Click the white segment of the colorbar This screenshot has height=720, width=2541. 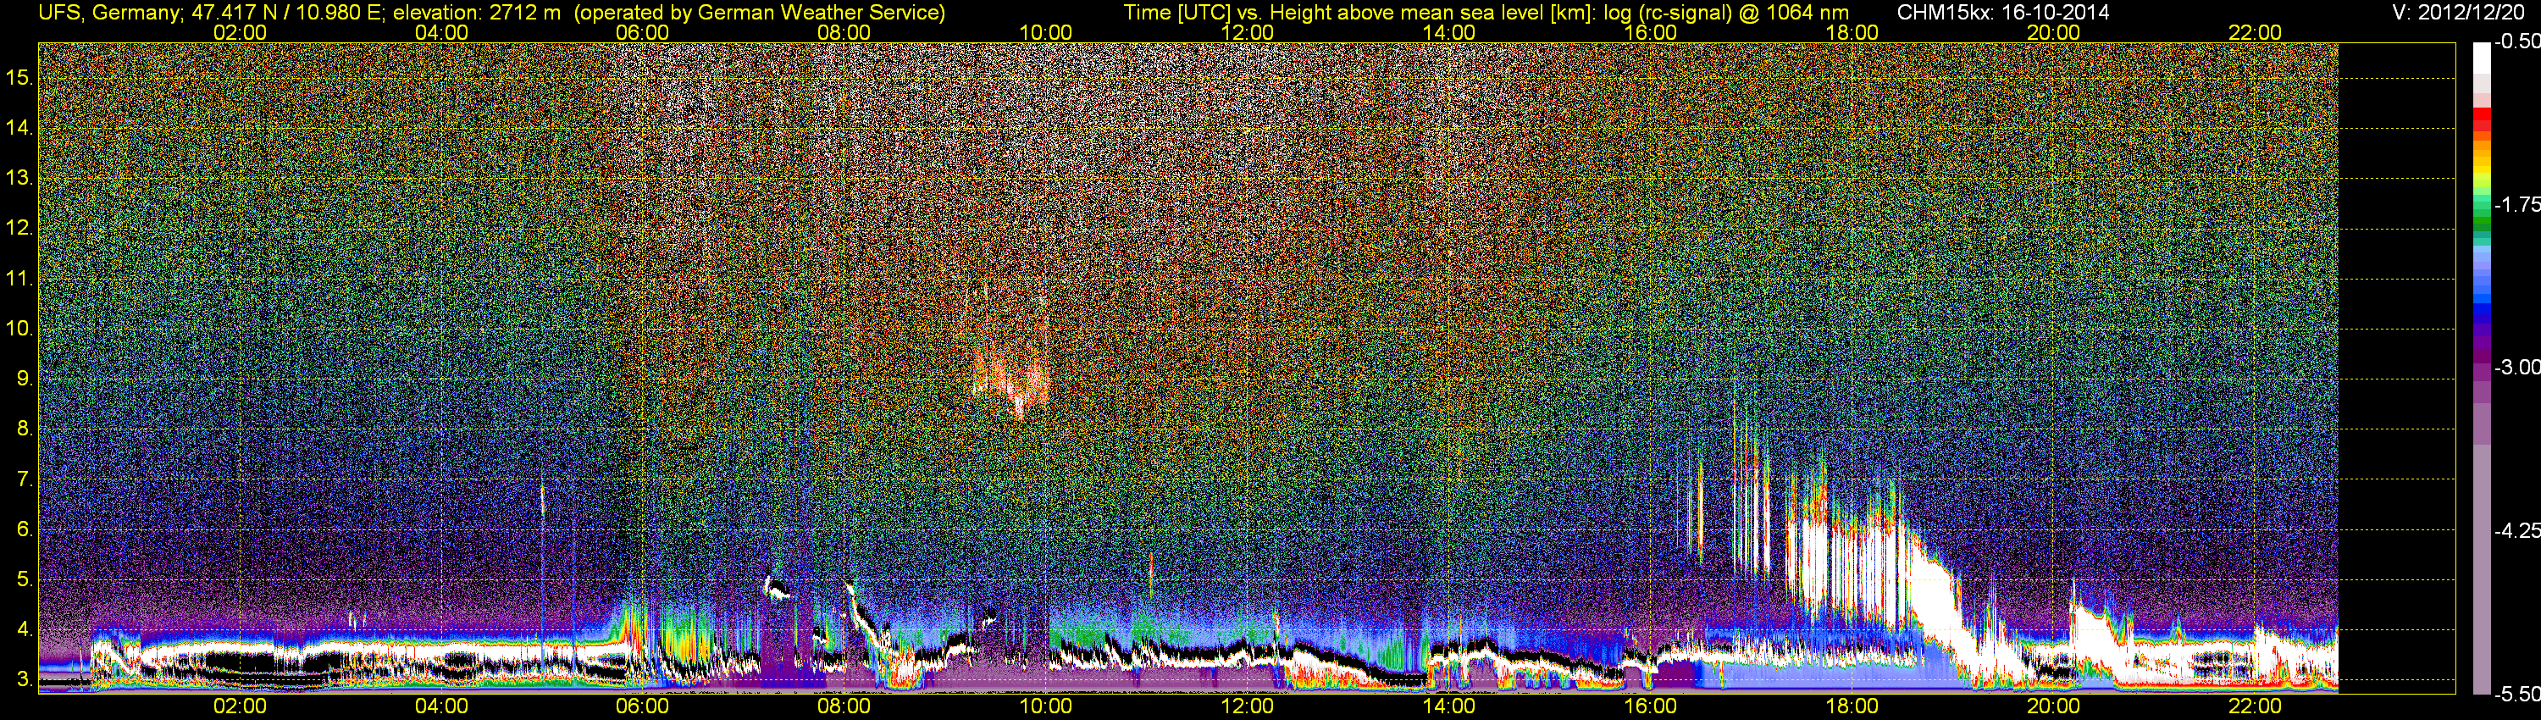click(x=2481, y=59)
